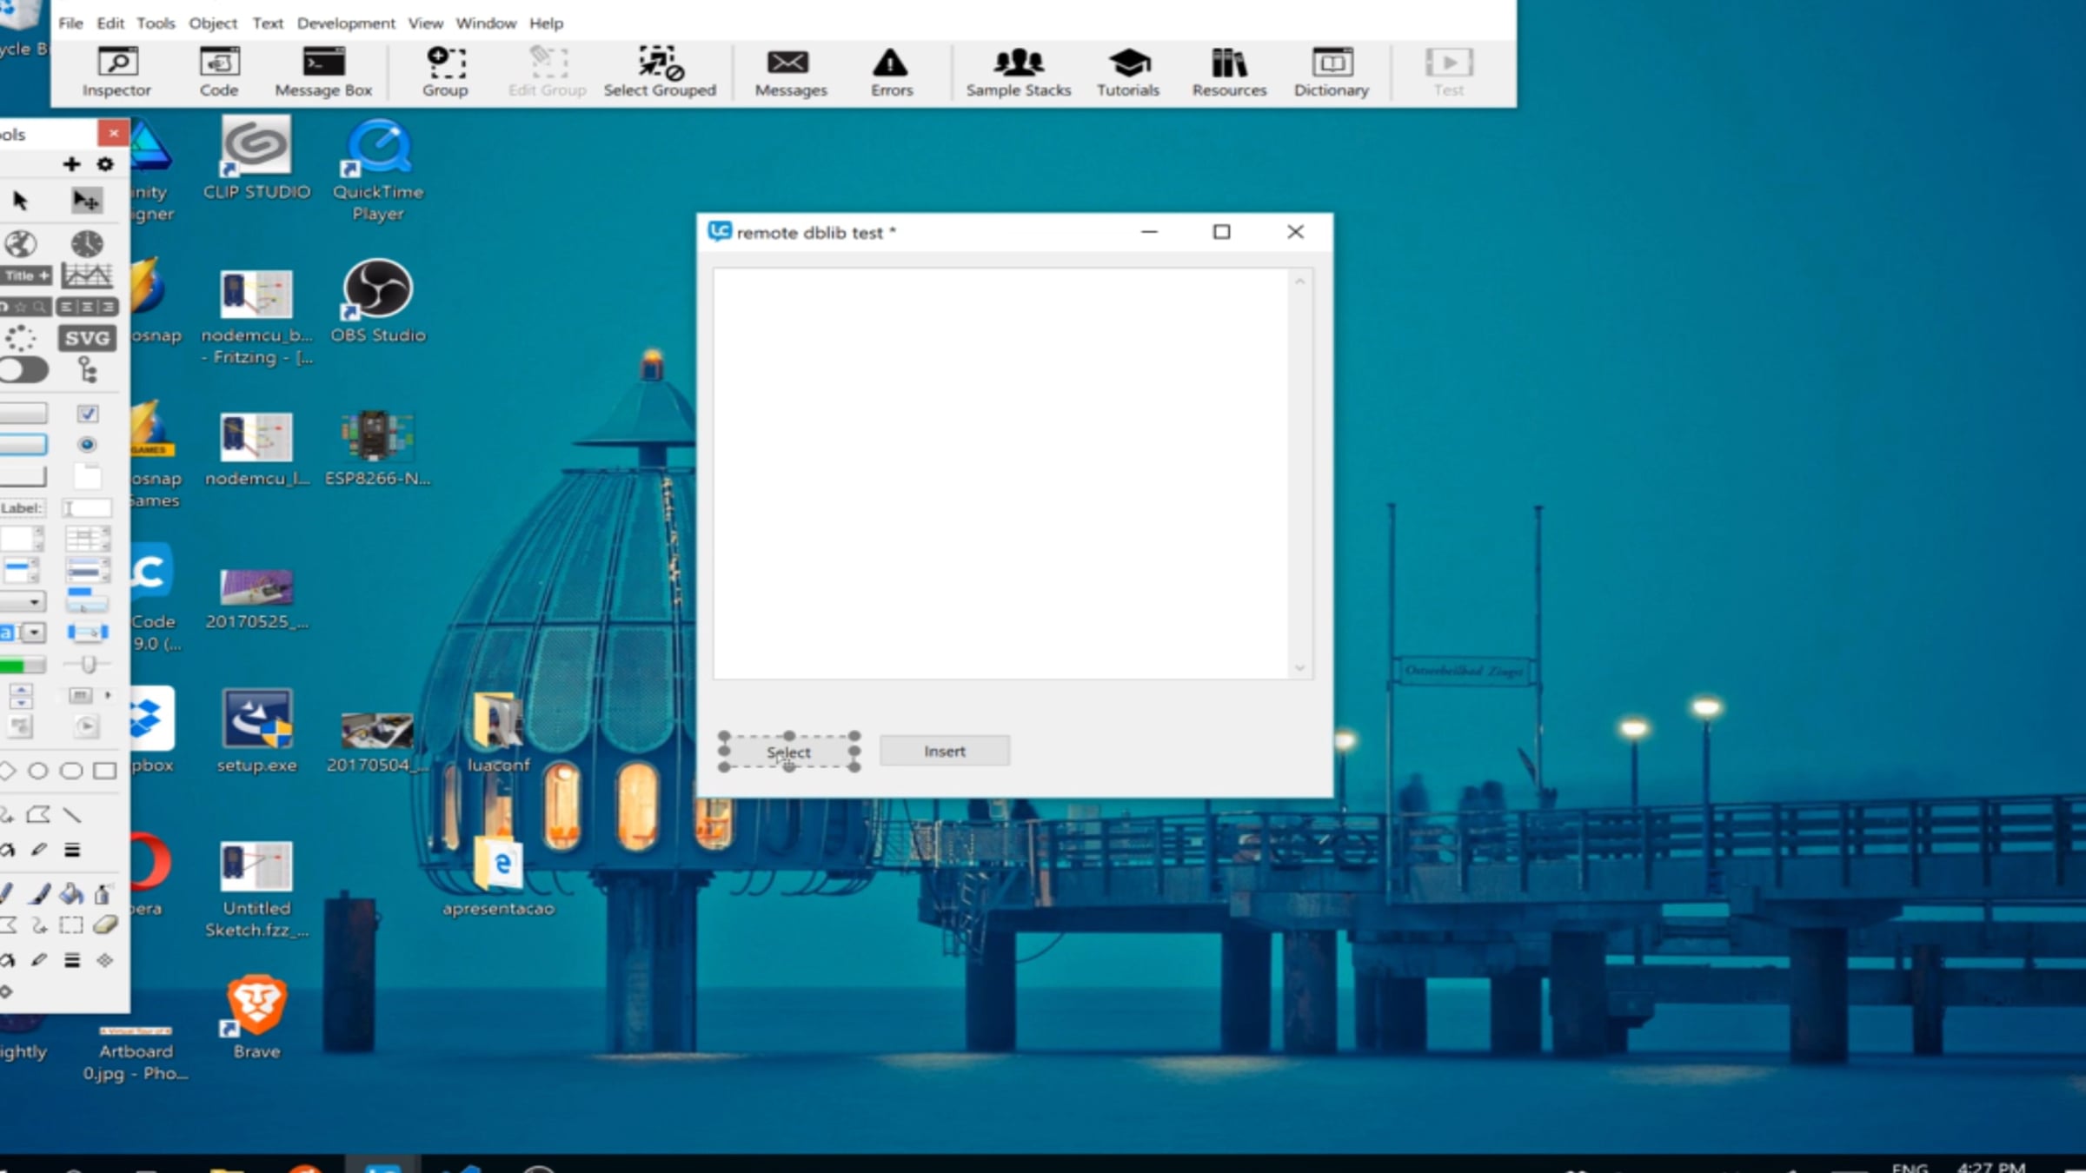Select the setup.exe desktop icon
Image resolution: width=2086 pixels, height=1173 pixels.
point(256,732)
